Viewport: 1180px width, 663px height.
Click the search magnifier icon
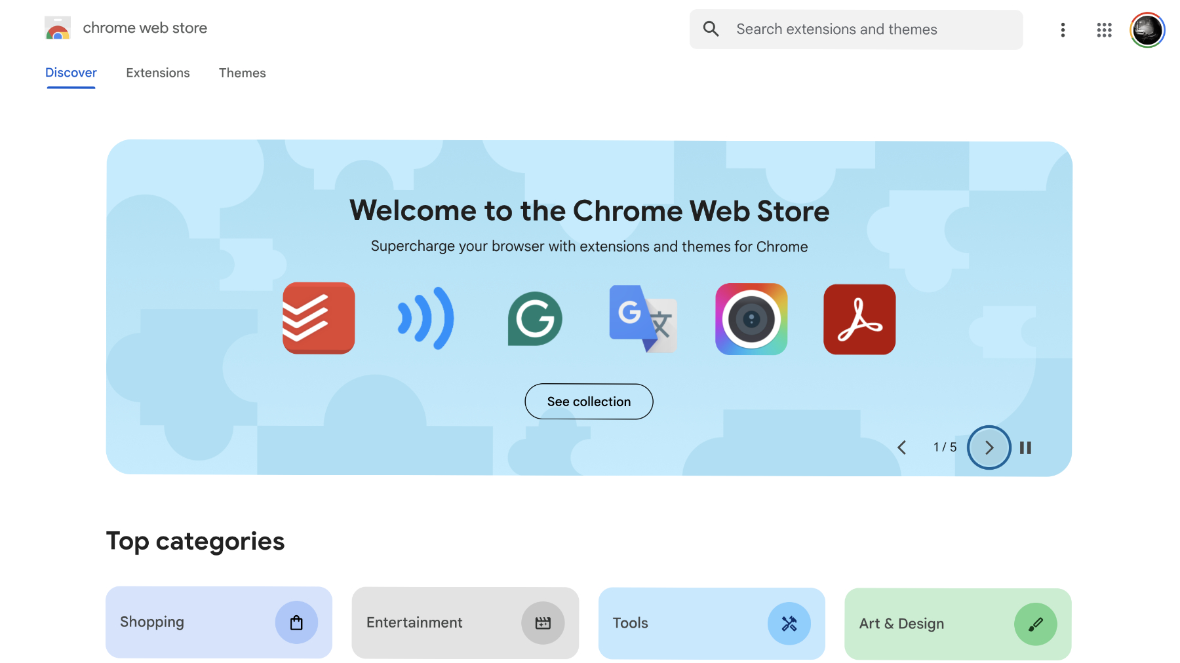pyautogui.click(x=711, y=29)
